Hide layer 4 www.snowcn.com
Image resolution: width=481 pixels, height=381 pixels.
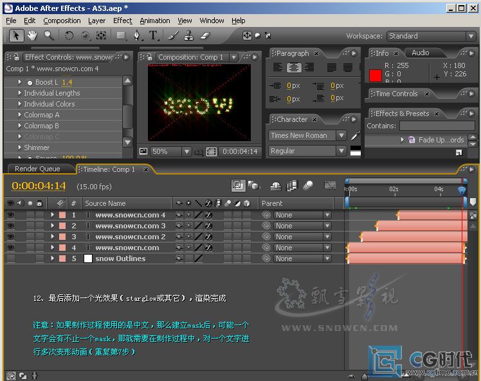(x=10, y=248)
